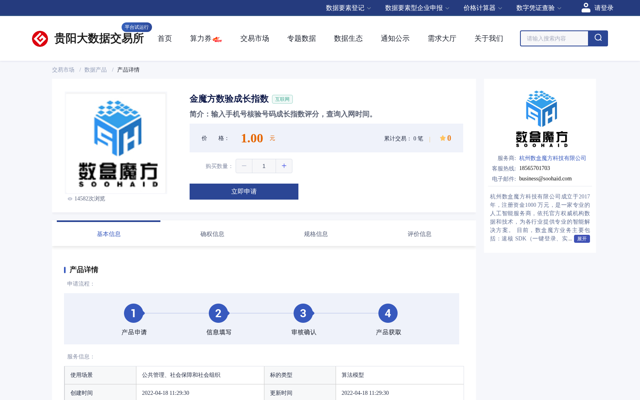This screenshot has height=400, width=640.
Task: Open the 价格计算器 dropdown
Action: (483, 8)
